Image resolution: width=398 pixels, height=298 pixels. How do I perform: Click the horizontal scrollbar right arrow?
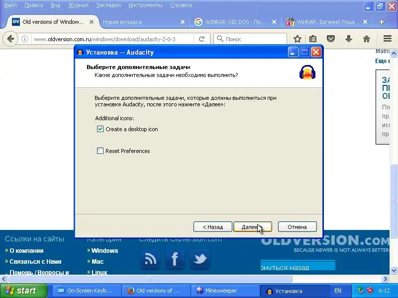coord(385,279)
